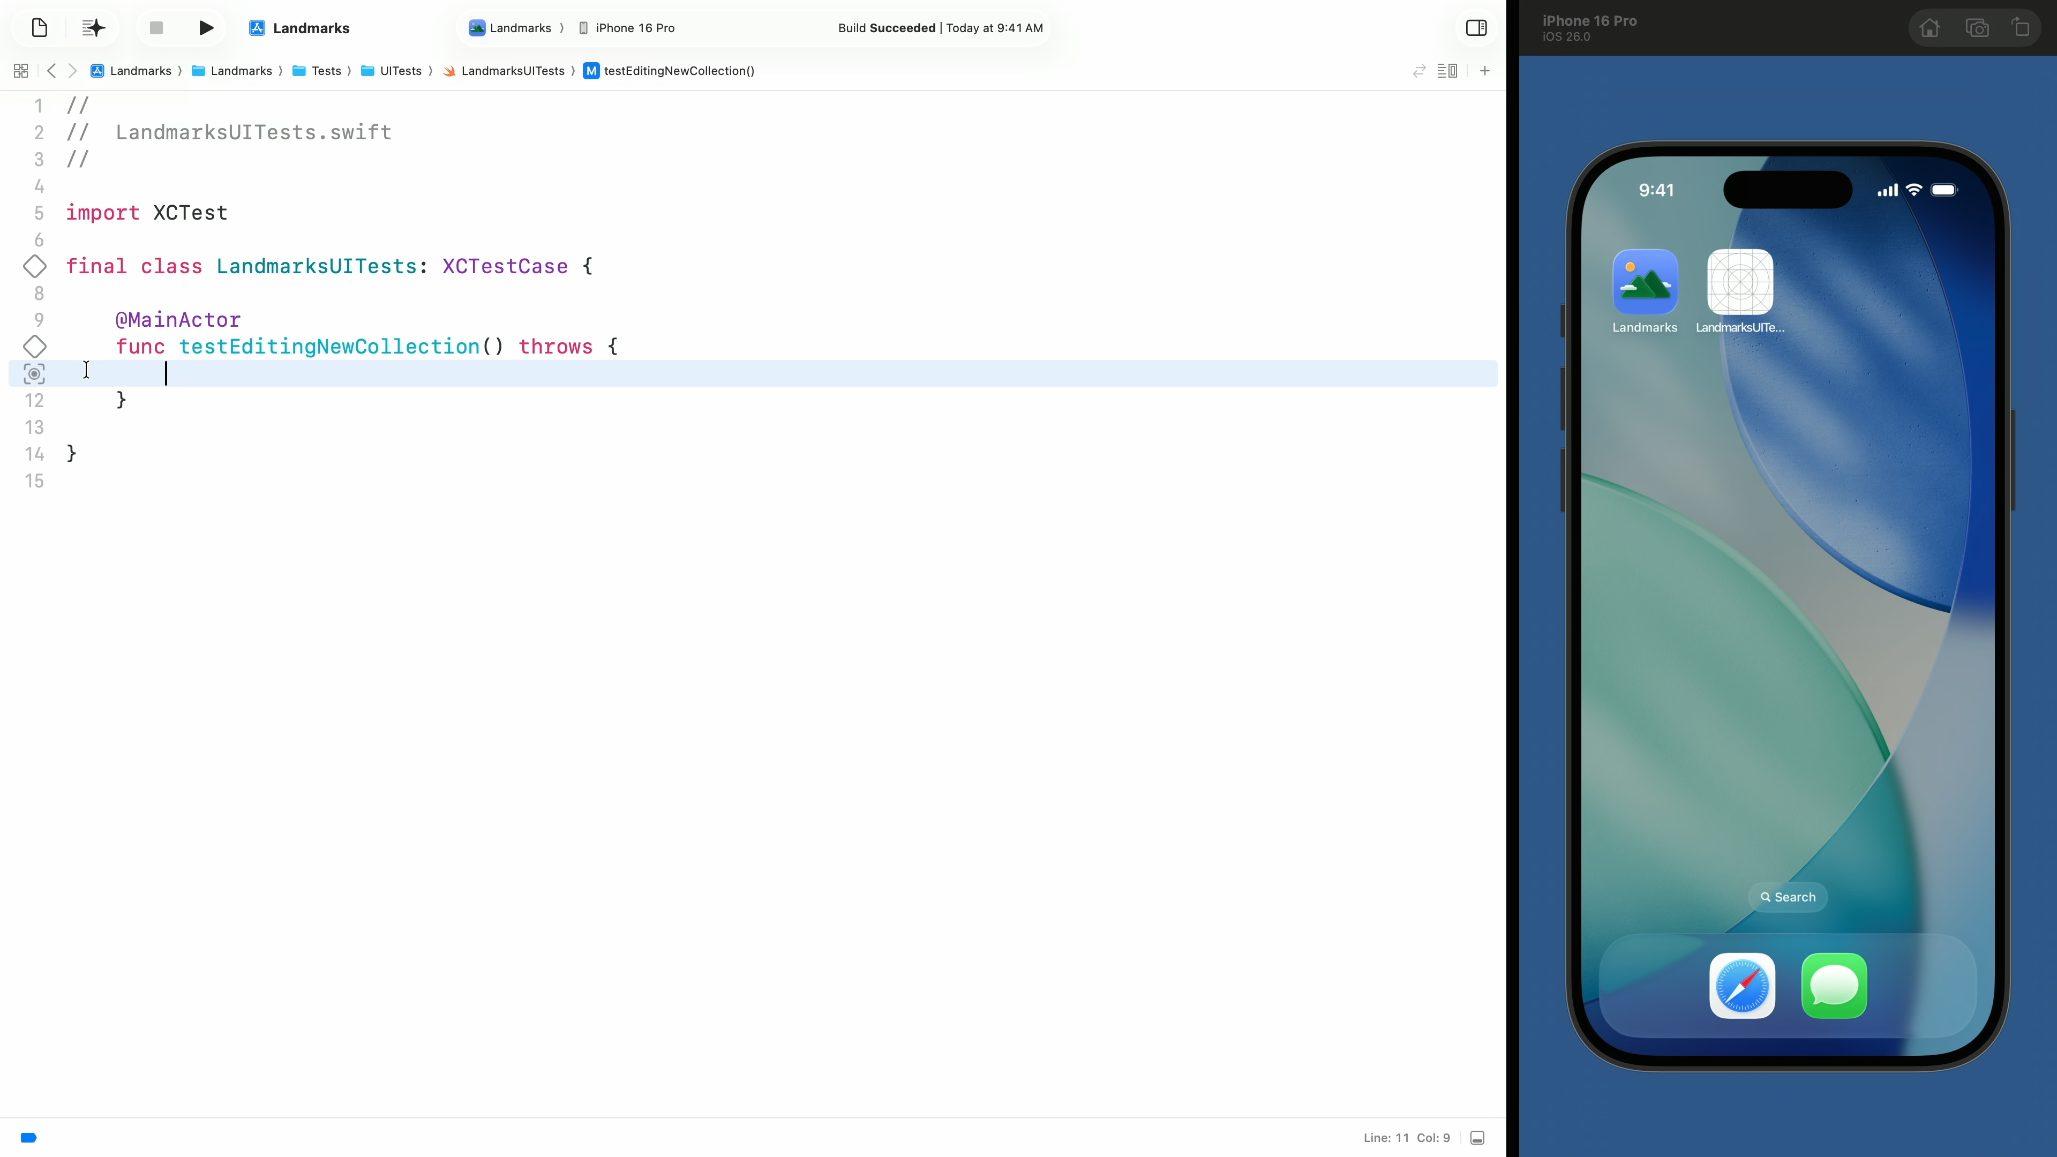
Task: Open the UITests folder breadcrumb
Action: [400, 71]
